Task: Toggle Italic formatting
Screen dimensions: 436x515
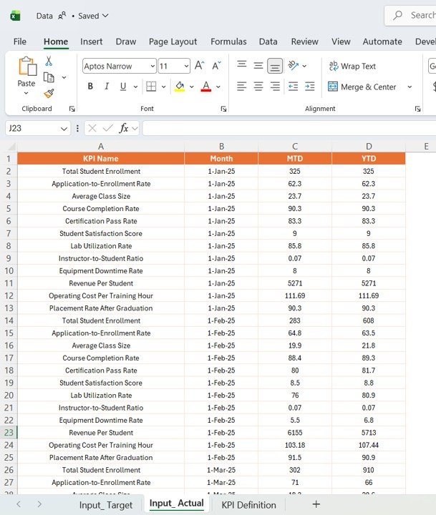Action: pos(107,87)
